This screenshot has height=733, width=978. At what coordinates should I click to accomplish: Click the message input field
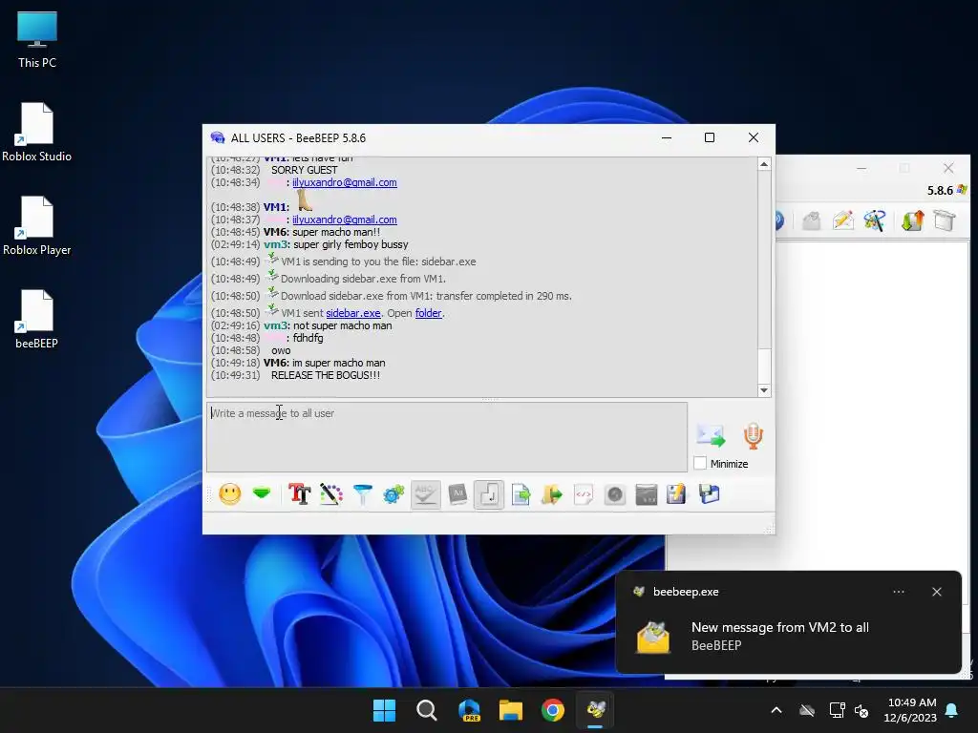tap(447, 436)
